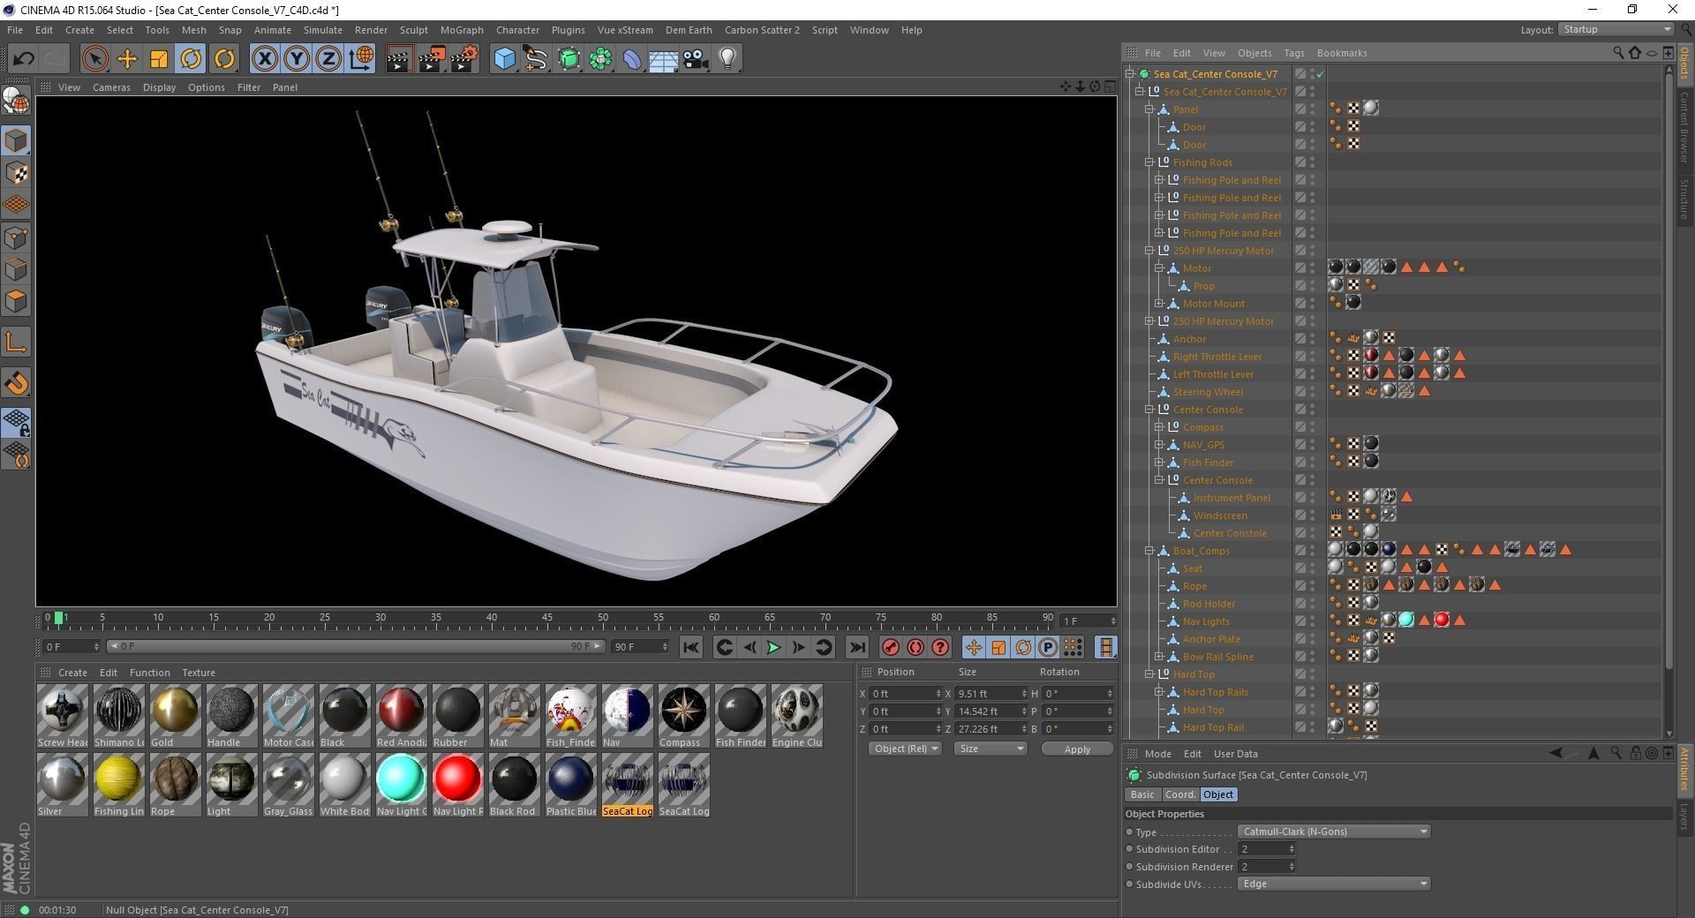Open Object Manager Tags menu
Viewport: 1695px width, 918px height.
1293,53
